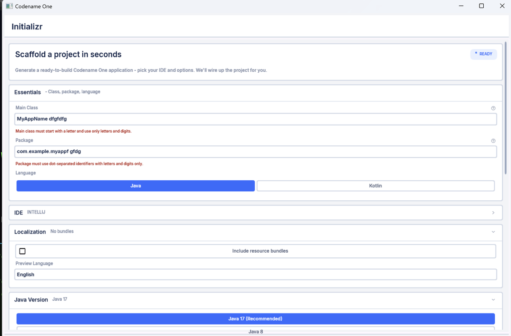Viewport: 511px width, 336px height.
Task: Select Kotlin as the language
Action: pyautogui.click(x=376, y=186)
